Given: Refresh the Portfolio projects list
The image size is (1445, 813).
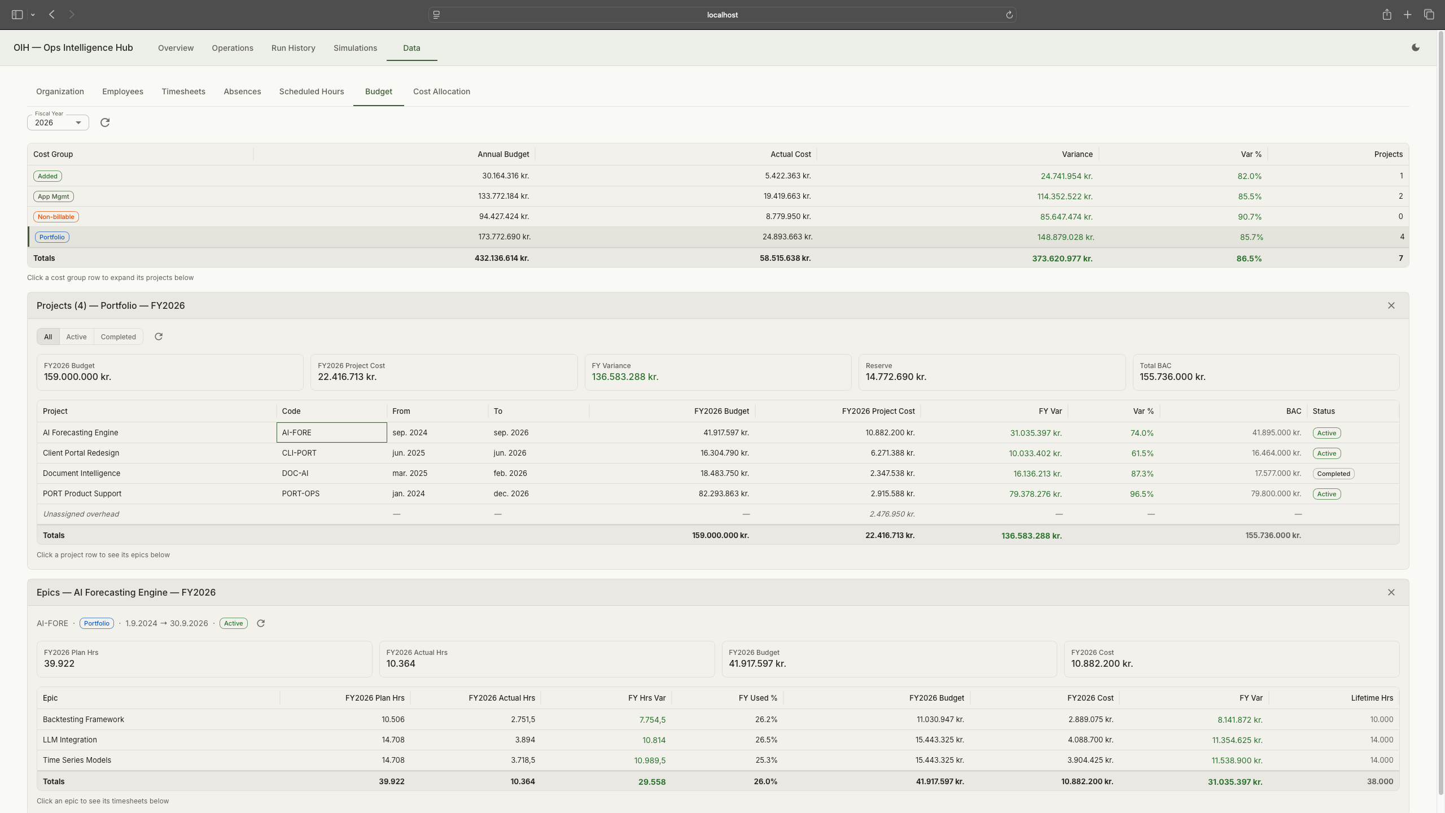Looking at the screenshot, I should click(x=159, y=336).
